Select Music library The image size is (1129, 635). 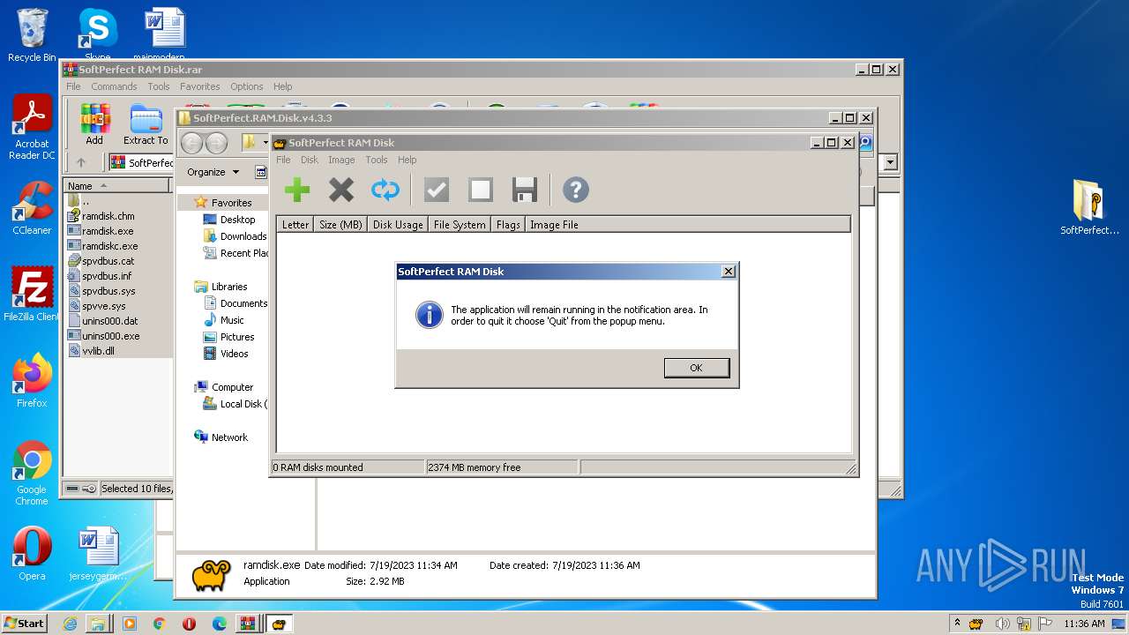tap(224, 320)
